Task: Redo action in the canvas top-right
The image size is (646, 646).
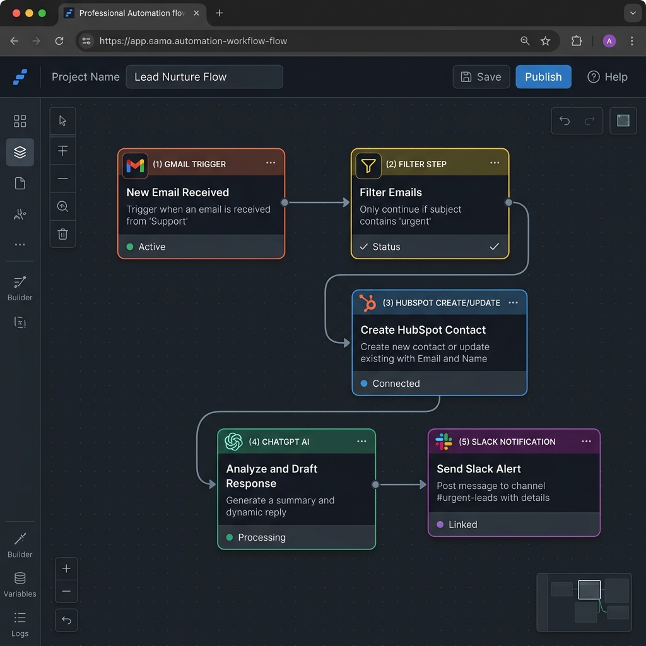Action: point(590,120)
